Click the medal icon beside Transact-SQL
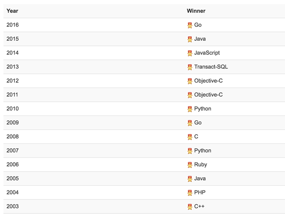Screen dimensions: 285x214 tap(190, 67)
